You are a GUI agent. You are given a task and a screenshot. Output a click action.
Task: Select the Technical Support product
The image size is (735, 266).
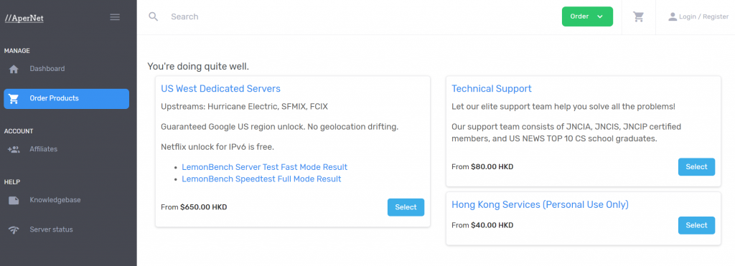pyautogui.click(x=696, y=167)
